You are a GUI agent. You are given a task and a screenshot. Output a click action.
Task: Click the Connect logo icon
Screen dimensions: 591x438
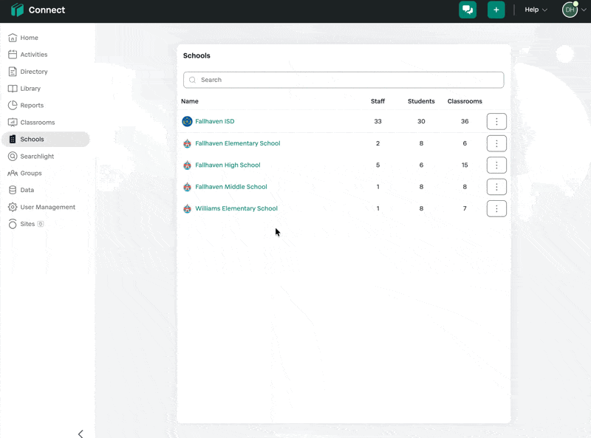point(17,10)
